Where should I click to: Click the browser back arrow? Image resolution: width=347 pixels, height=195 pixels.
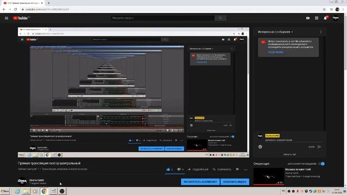(4, 9)
